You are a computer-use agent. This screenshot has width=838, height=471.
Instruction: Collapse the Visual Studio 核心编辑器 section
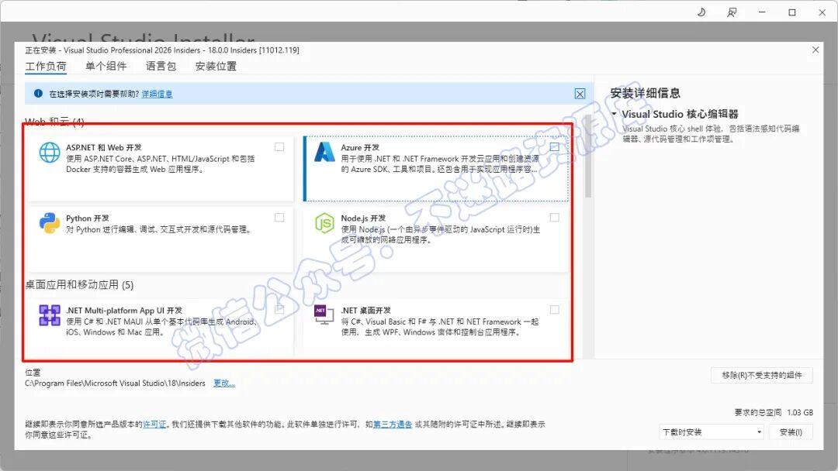tap(614, 114)
